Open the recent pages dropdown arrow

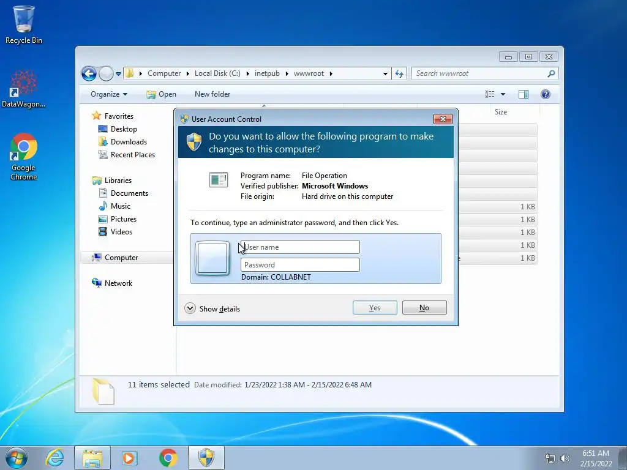[118, 74]
